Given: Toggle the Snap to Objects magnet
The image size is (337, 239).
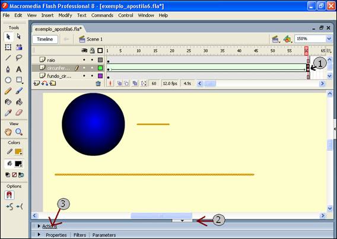Looking at the screenshot, I should 9,195.
